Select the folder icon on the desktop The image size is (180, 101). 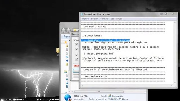[58, 50]
